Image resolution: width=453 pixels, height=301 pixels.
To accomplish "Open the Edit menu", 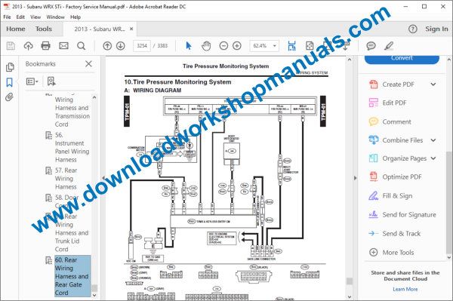I will pos(20,17).
